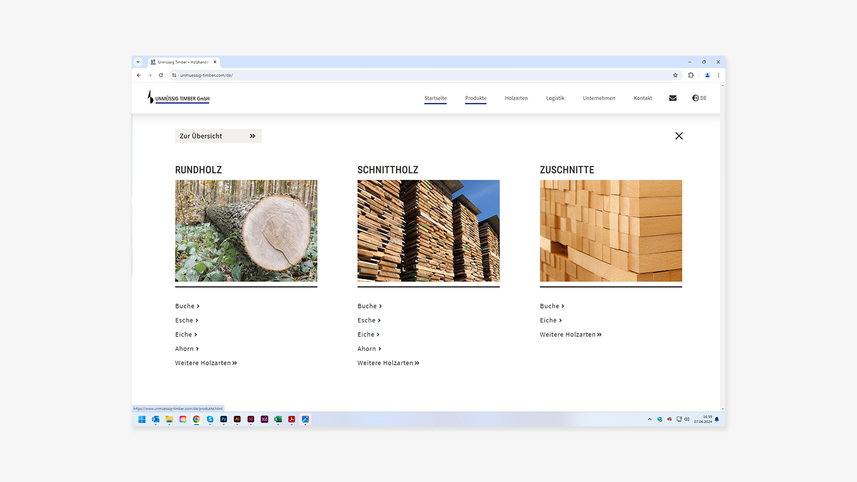857x482 pixels.
Task: Open File Explorer from the taskbar
Action: point(169,419)
